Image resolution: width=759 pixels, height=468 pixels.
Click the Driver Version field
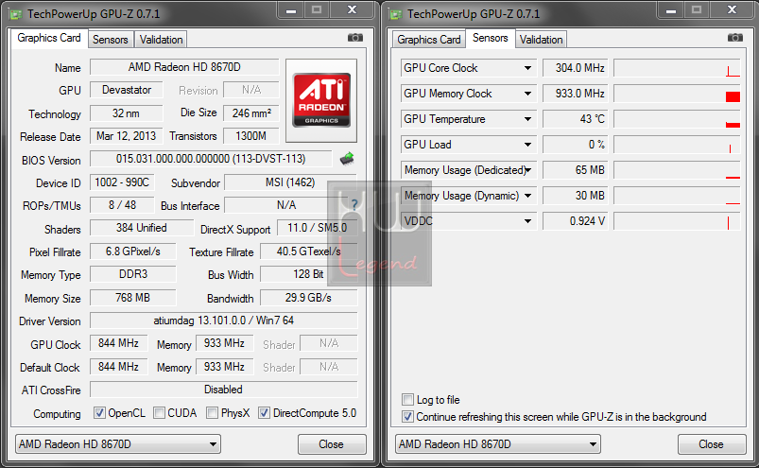point(224,321)
